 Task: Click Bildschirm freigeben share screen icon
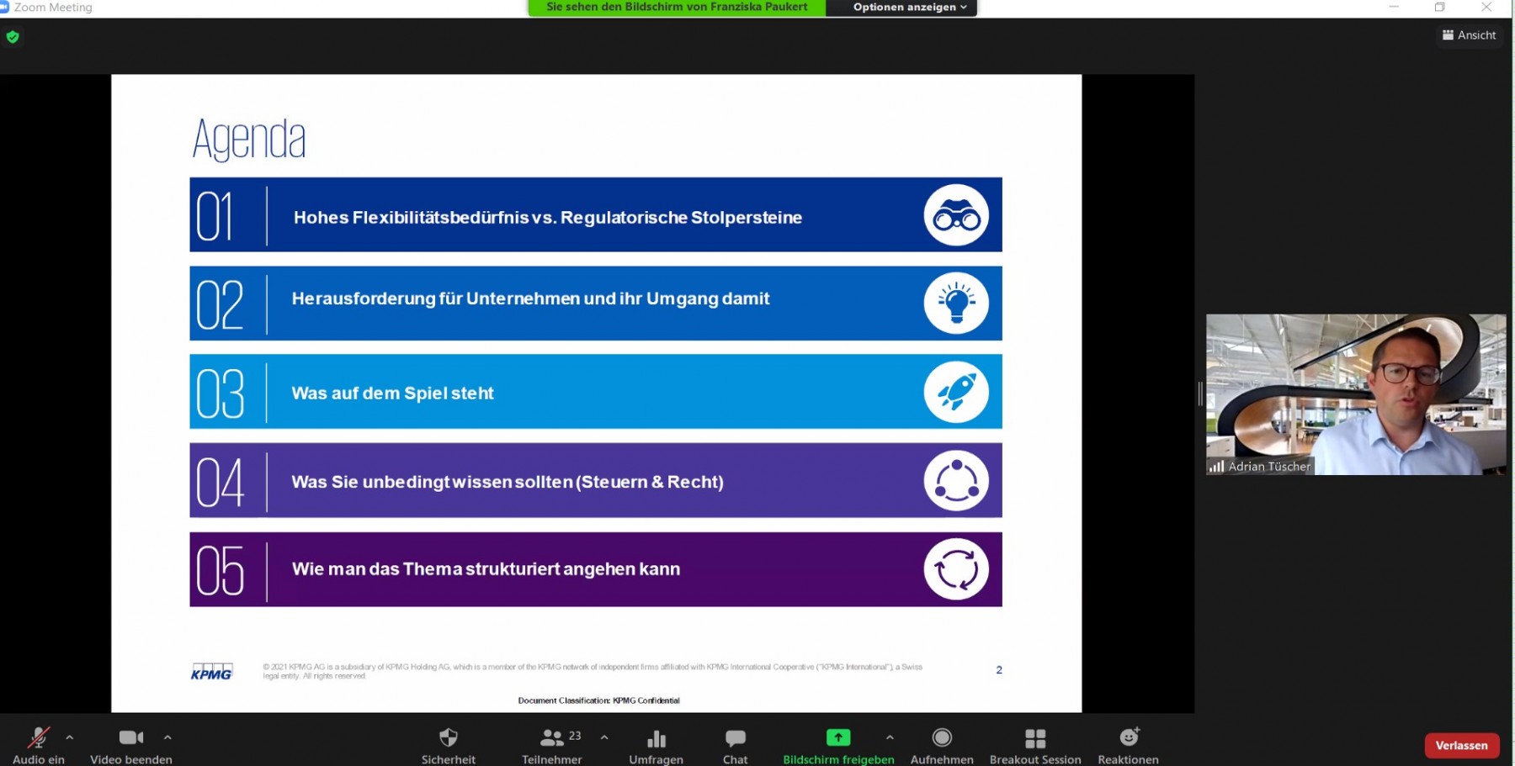coord(837,739)
